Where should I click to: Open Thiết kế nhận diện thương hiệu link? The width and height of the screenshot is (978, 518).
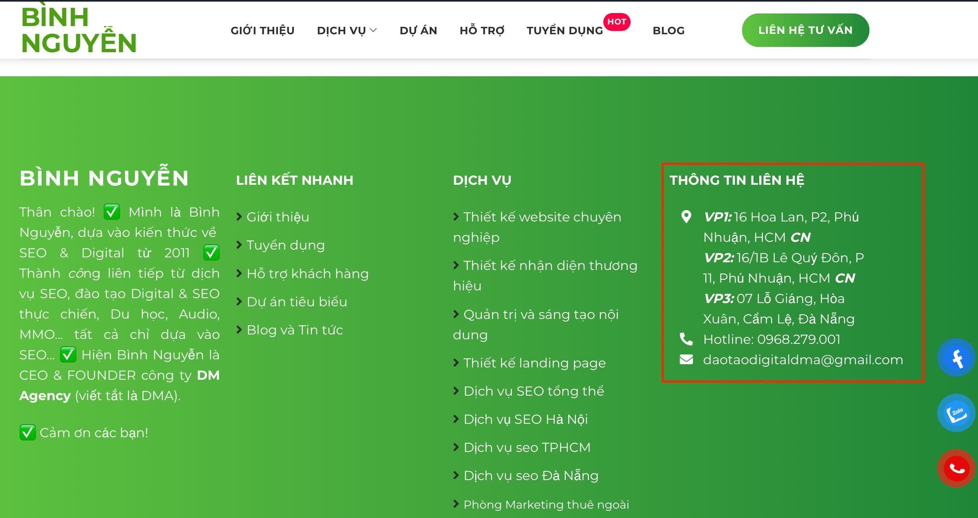tap(545, 275)
